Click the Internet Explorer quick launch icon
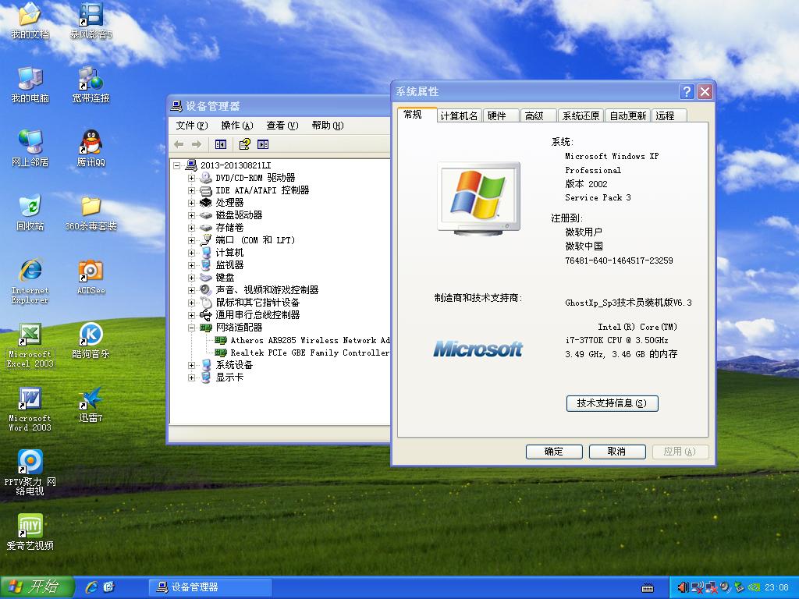 click(x=92, y=587)
